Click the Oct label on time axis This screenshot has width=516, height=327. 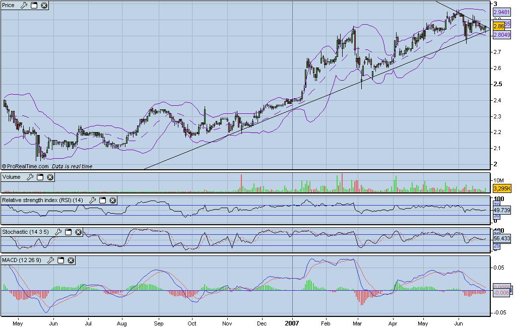click(x=192, y=323)
